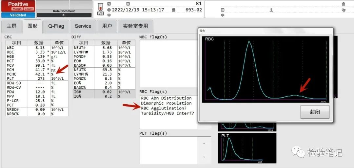Click the NEUT% value 69.8
This screenshot has height=168, width=354.
pos(107,70)
